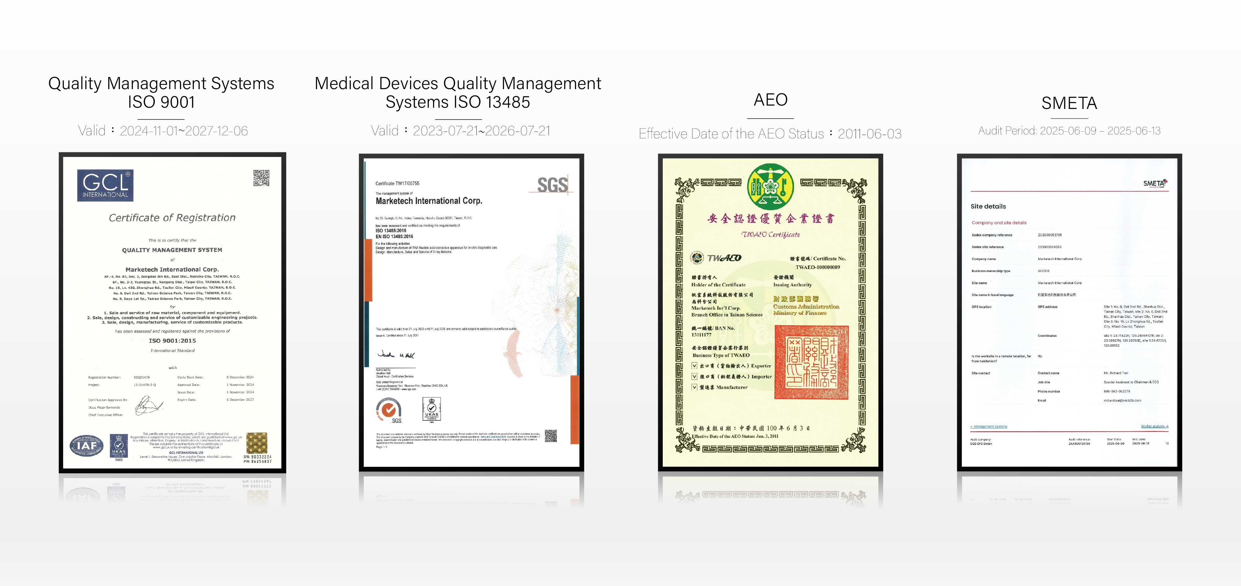
Task: Click 'Marketech International Corp.' on SGS certificate
Action: (429, 201)
